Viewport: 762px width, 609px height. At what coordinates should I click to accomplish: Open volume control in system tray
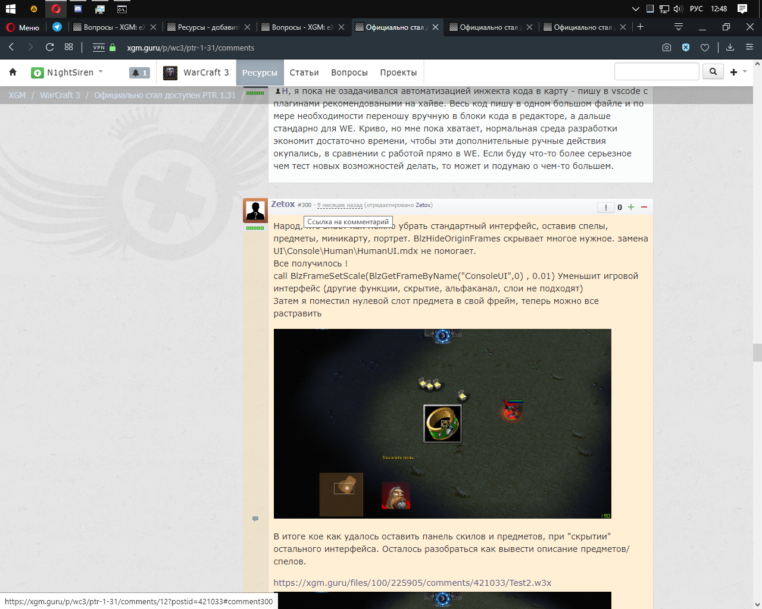678,9
